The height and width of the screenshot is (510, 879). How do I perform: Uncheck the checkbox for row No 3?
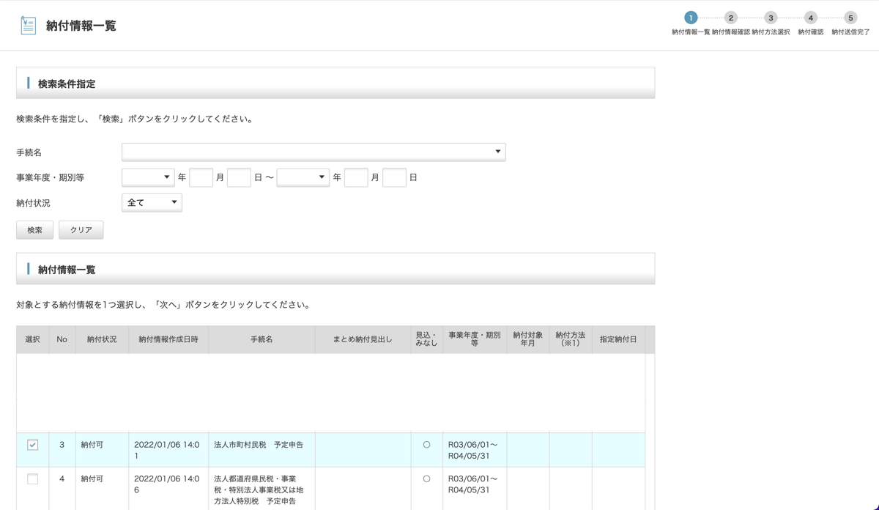click(x=32, y=445)
